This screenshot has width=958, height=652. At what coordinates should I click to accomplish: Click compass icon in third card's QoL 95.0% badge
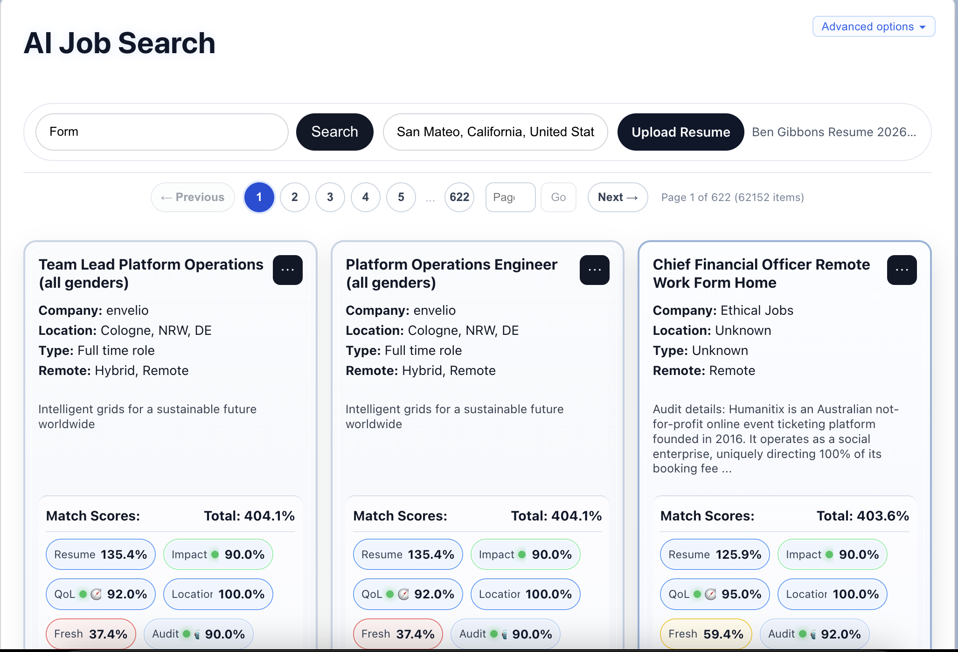point(710,594)
